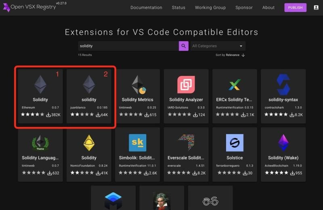Click download icon on Solidity Metrics card
The image size is (323, 210).
(x=147, y=115)
